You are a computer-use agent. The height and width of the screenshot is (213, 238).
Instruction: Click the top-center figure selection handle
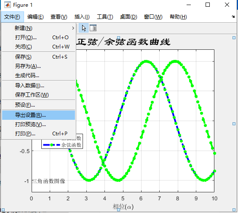[x=118, y=38]
